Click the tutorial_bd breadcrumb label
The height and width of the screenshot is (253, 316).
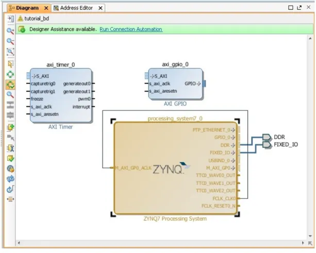point(37,19)
